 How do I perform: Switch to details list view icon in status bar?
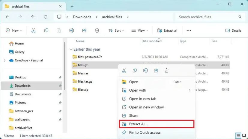tap(238, 135)
